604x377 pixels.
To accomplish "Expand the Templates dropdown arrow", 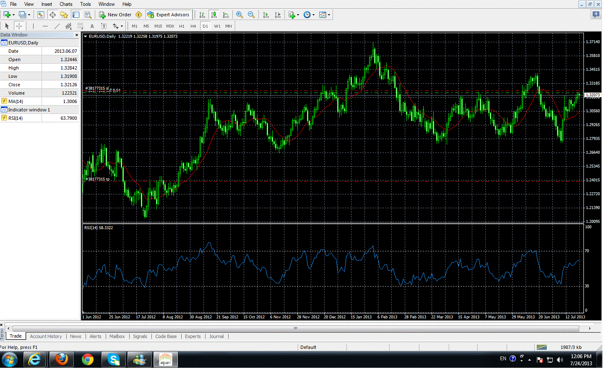I will pos(329,15).
